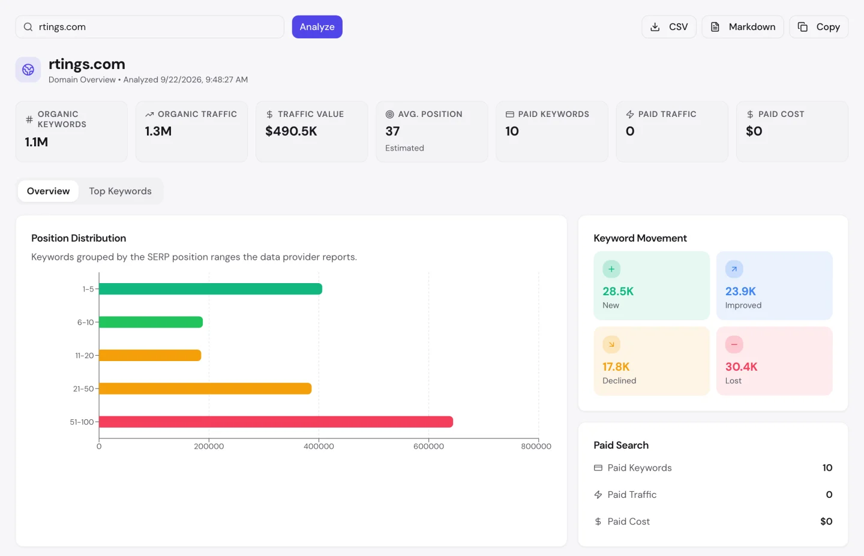This screenshot has height=556, width=864.
Task: Click the Position Distribution heading
Action: click(x=79, y=238)
